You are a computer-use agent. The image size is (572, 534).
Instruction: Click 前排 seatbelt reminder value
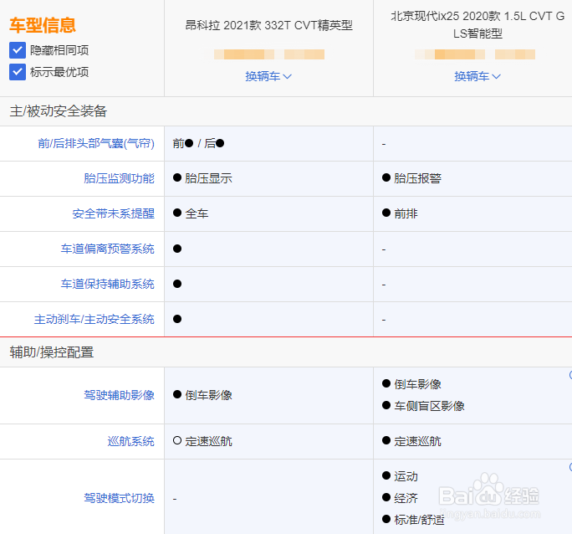click(x=406, y=213)
